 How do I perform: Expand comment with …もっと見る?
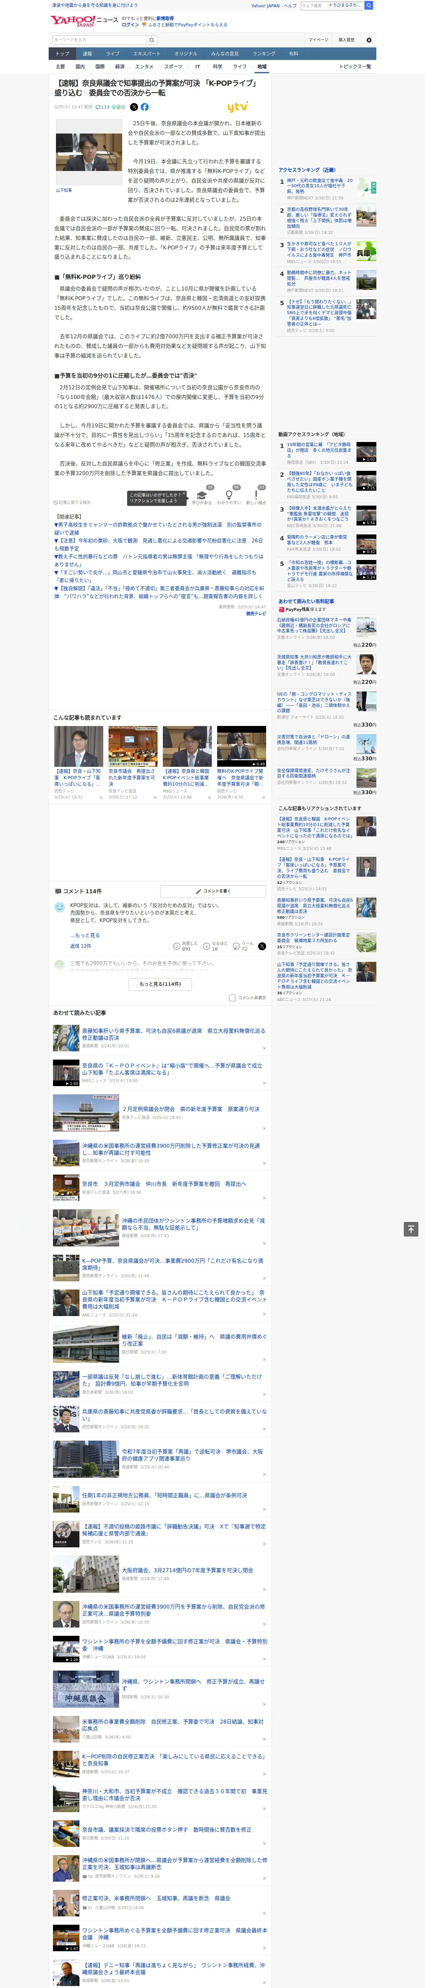click(x=85, y=935)
